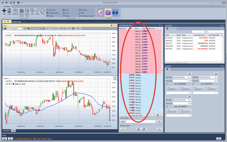Click Cancel all orders button
The height and width of the screenshot is (142, 227).
(136, 115)
